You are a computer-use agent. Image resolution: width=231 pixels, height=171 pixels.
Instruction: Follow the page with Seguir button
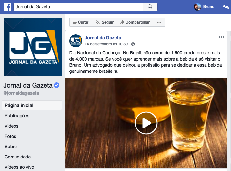[x=105, y=22]
